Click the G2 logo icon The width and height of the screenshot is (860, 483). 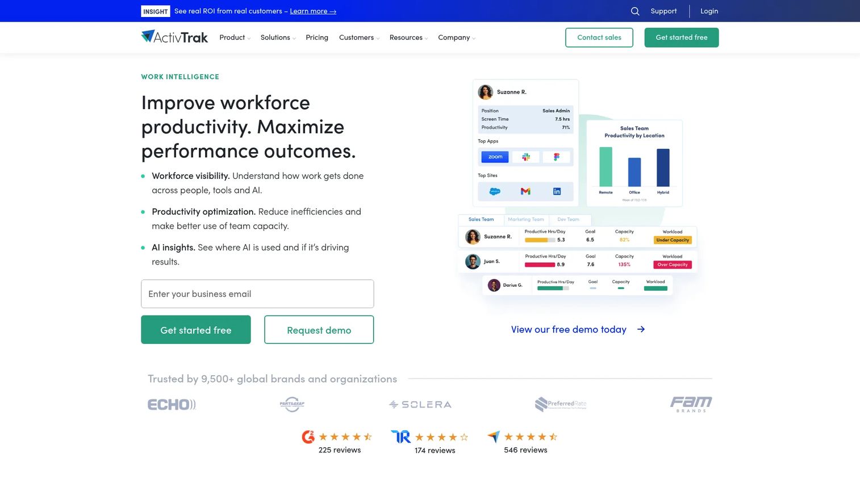pyautogui.click(x=308, y=436)
